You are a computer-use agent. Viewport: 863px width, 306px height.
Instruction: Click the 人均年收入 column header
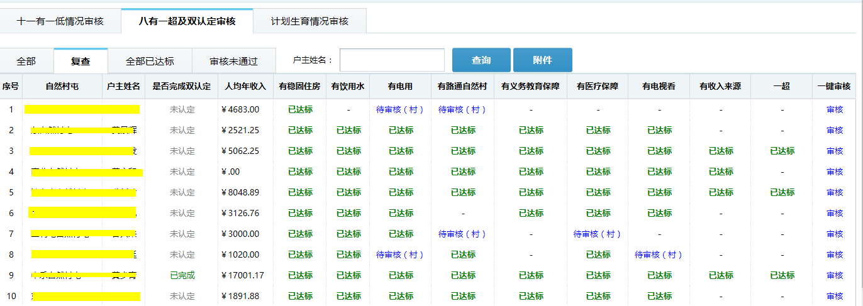245,86
